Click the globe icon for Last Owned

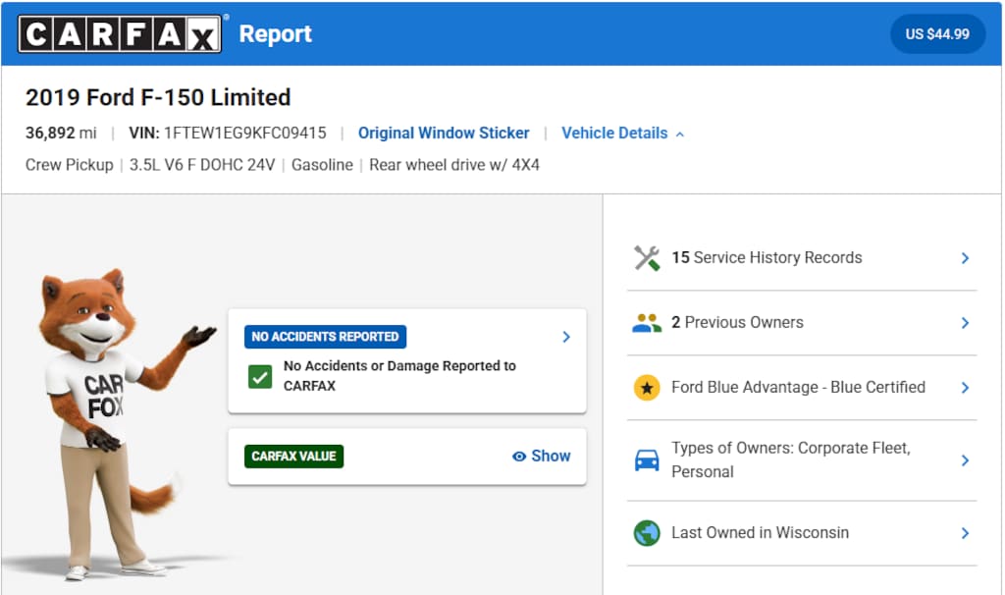[647, 533]
